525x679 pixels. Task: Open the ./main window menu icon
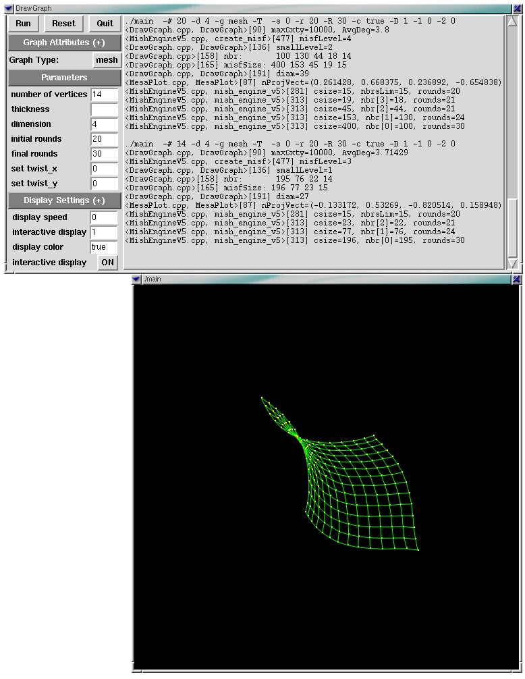coord(136,279)
